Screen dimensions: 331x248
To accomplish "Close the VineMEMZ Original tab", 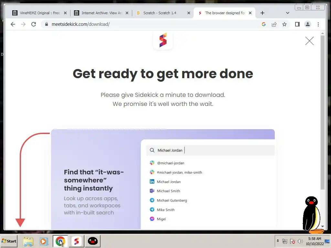I will point(65,13).
